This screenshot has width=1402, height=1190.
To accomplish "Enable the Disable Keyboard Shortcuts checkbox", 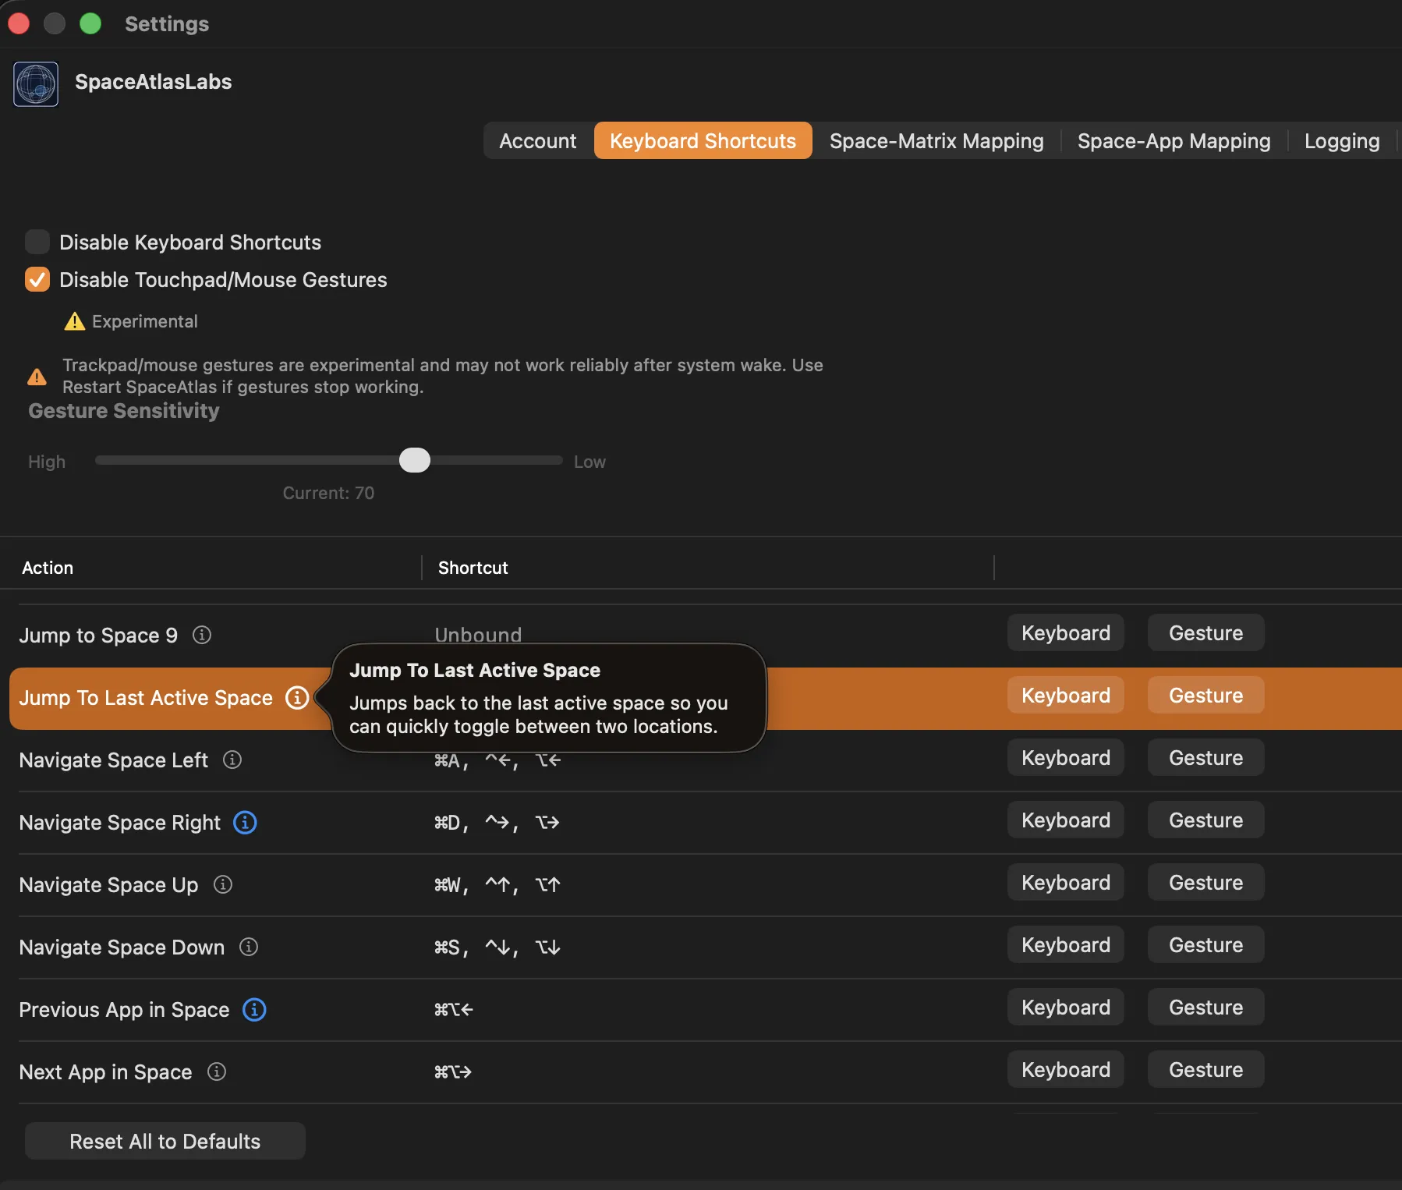I will tap(37, 242).
